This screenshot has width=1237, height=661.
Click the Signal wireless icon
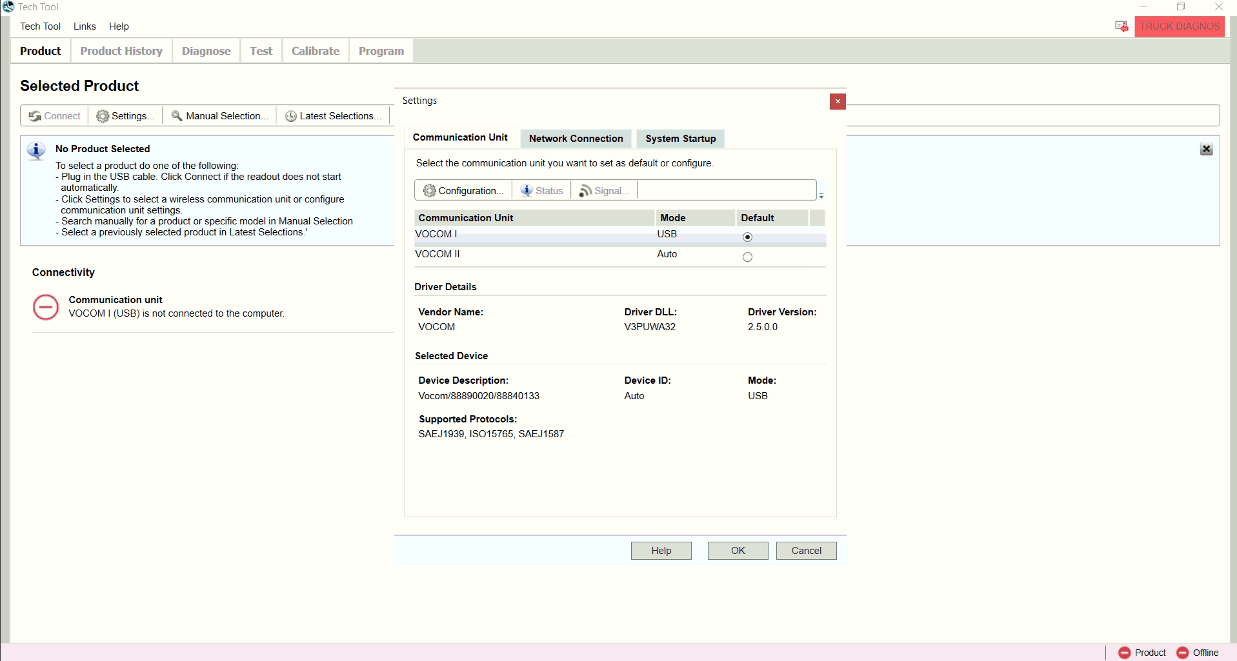(585, 190)
